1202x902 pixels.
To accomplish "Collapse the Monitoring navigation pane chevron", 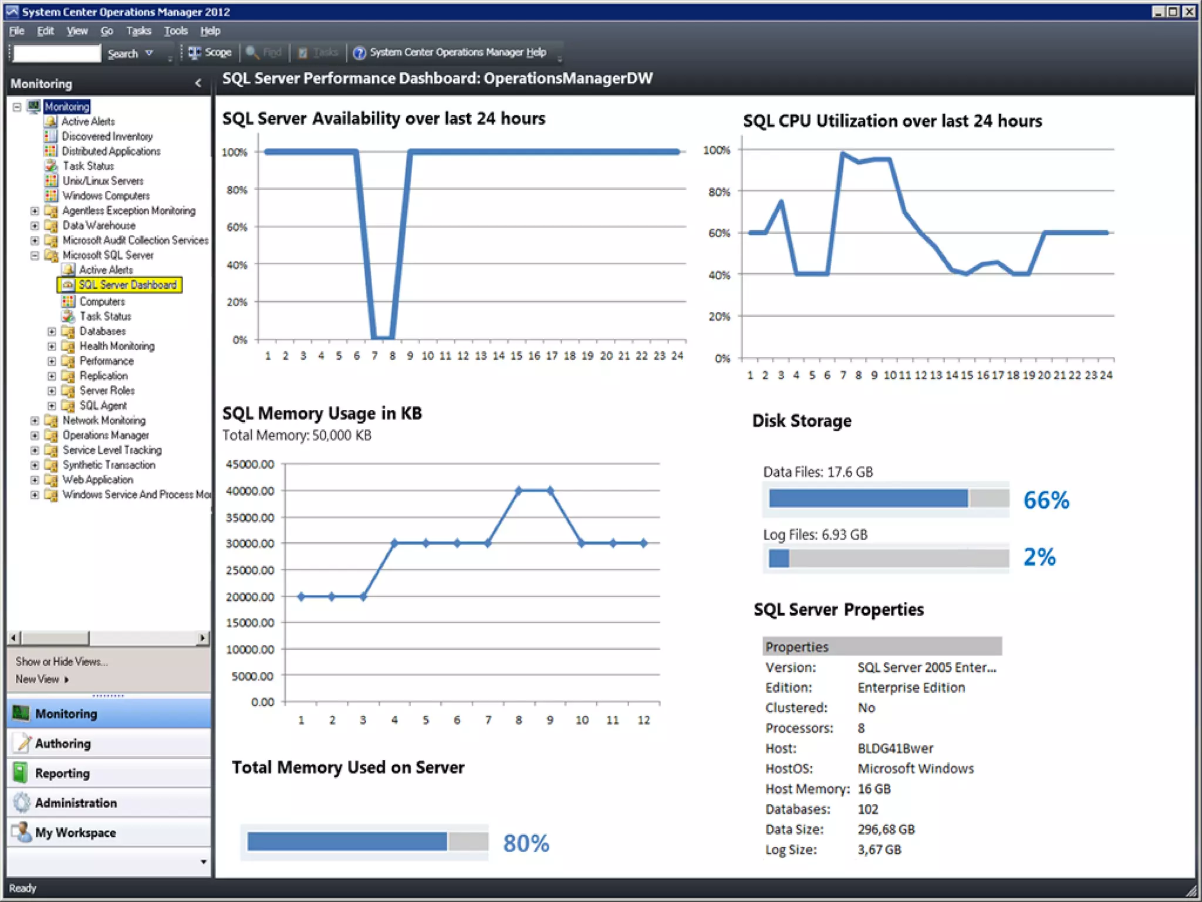I will tap(198, 83).
